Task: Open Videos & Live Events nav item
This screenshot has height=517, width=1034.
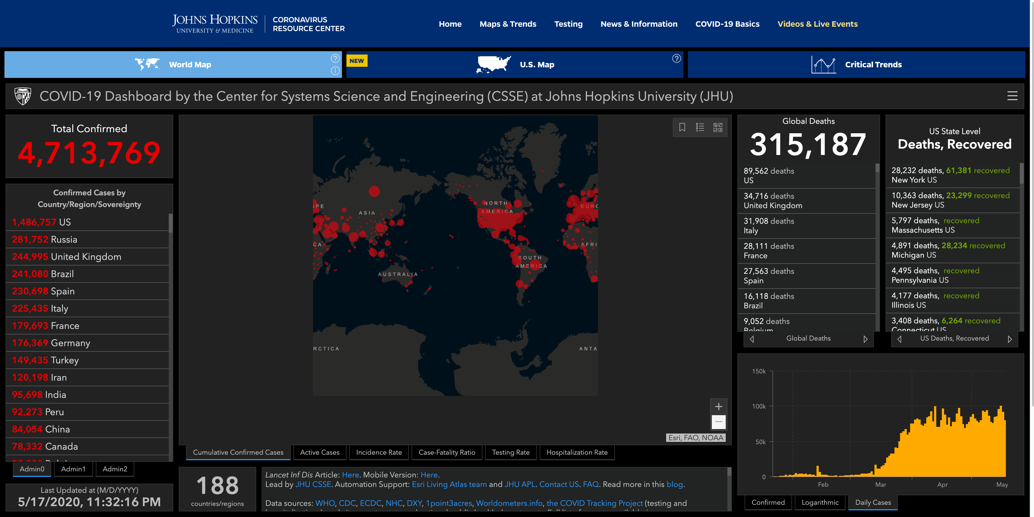Action: pos(818,24)
